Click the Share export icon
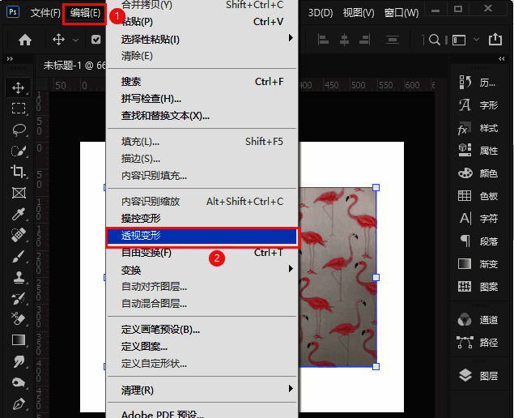The width and height of the screenshot is (514, 418). 495,40
